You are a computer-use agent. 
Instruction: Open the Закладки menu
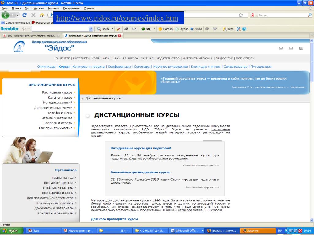coord(53,8)
